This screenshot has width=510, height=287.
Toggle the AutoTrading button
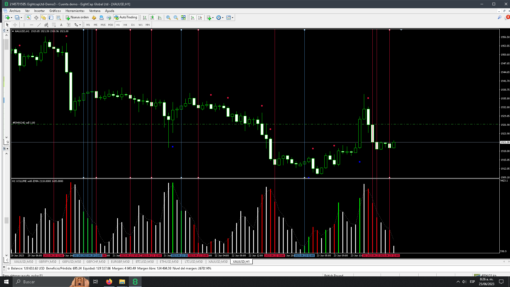(x=126, y=18)
